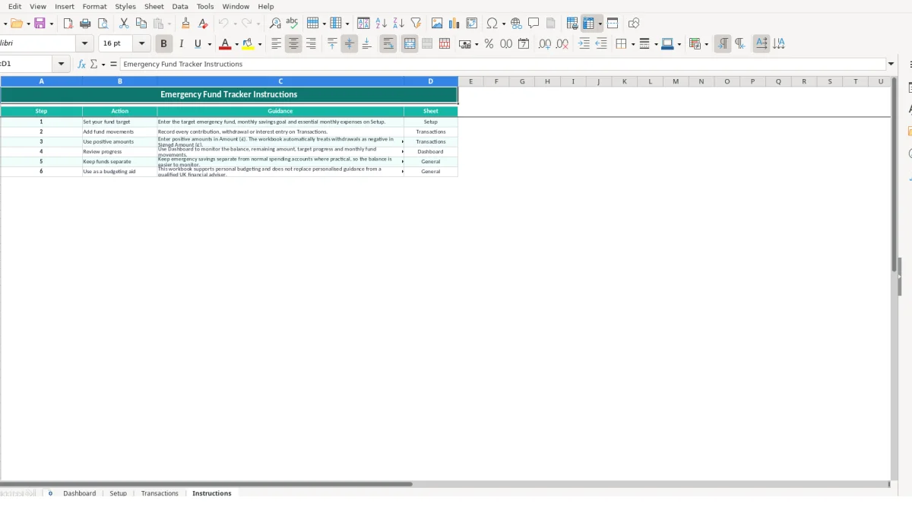Format the cell as date
Image resolution: width=912 pixels, height=513 pixels.
(x=524, y=44)
